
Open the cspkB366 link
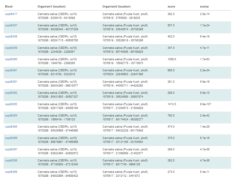11,138
